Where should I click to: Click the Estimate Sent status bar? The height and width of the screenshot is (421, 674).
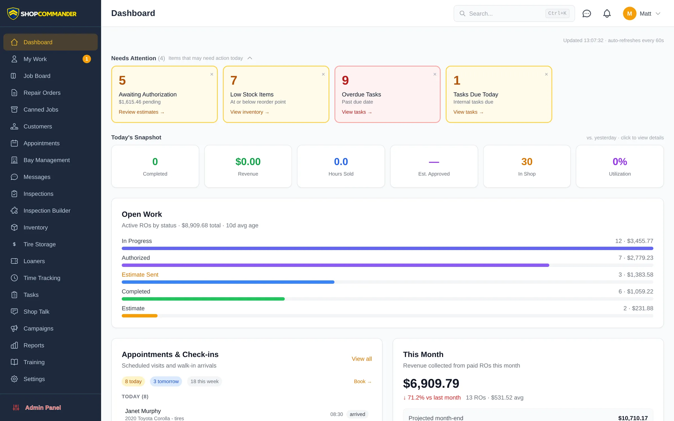click(x=388, y=282)
